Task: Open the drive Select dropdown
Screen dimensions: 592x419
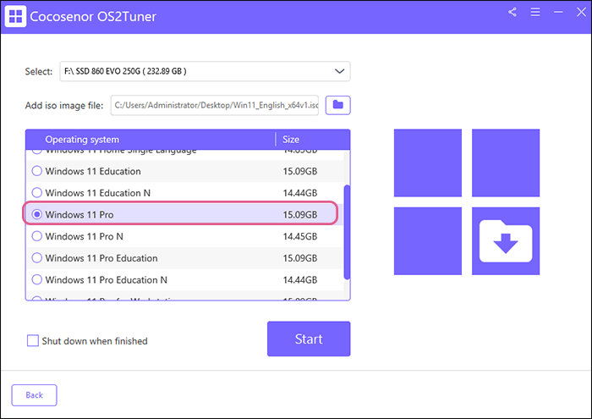Action: pos(205,71)
